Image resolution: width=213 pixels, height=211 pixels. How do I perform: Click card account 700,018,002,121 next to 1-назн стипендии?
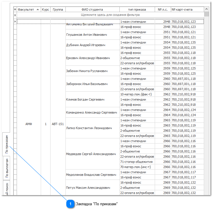[x=187, y=32]
